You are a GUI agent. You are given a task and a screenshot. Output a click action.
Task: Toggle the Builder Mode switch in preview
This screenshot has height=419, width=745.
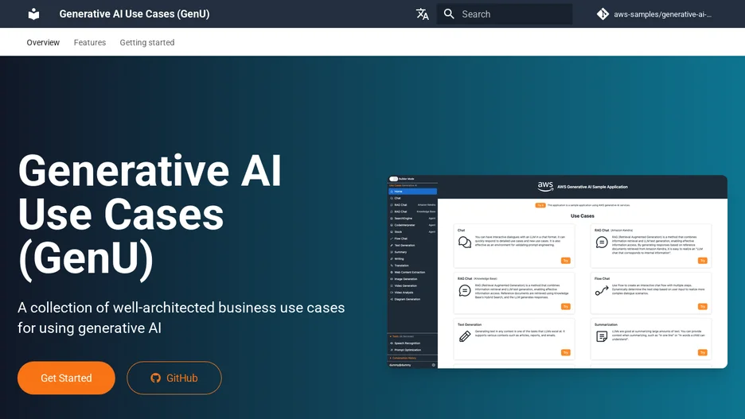point(393,179)
